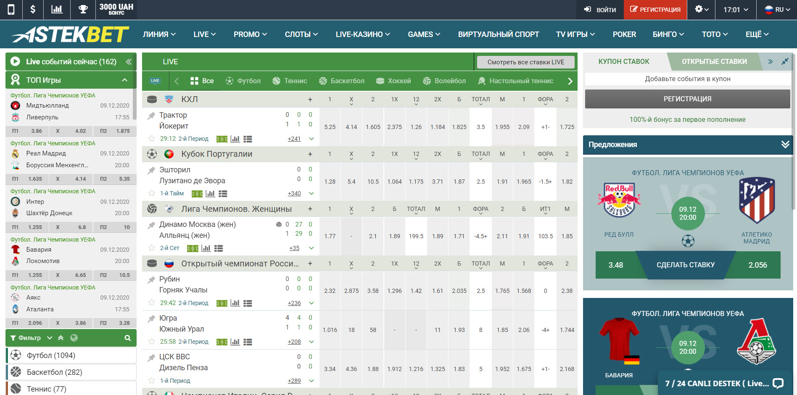The image size is (797, 395).
Task: Click the red РЕГИСТРАЦИЯ button in top bar
Action: 655,10
